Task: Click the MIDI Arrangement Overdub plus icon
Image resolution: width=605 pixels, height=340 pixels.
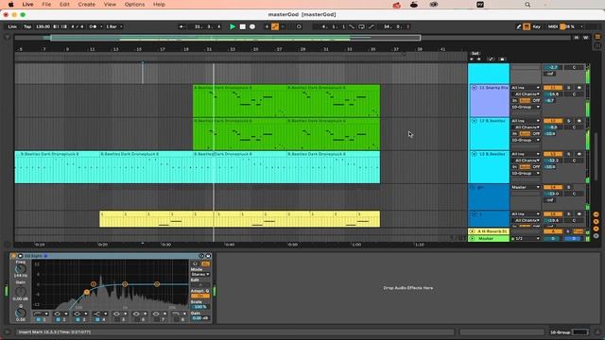Action: tap(267, 26)
